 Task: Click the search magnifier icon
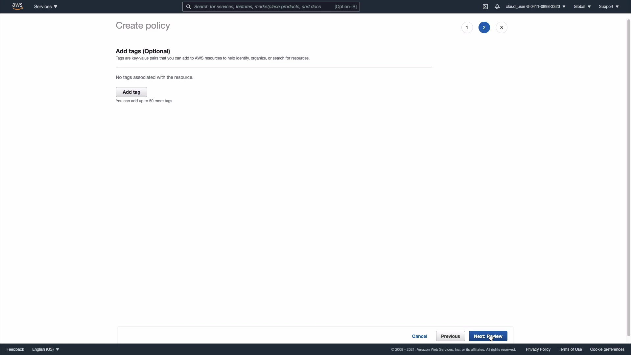coord(188,7)
